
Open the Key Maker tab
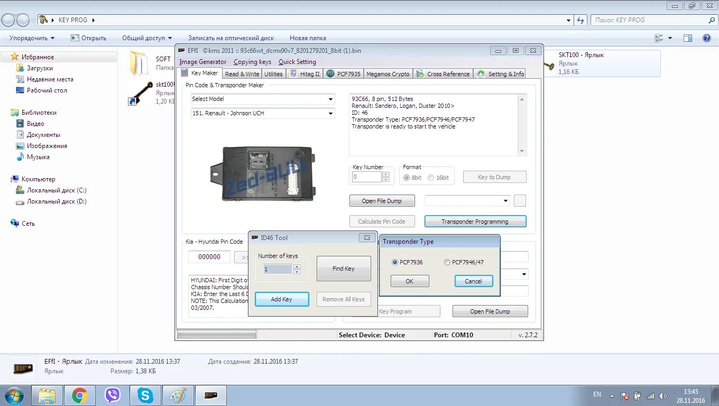click(200, 73)
